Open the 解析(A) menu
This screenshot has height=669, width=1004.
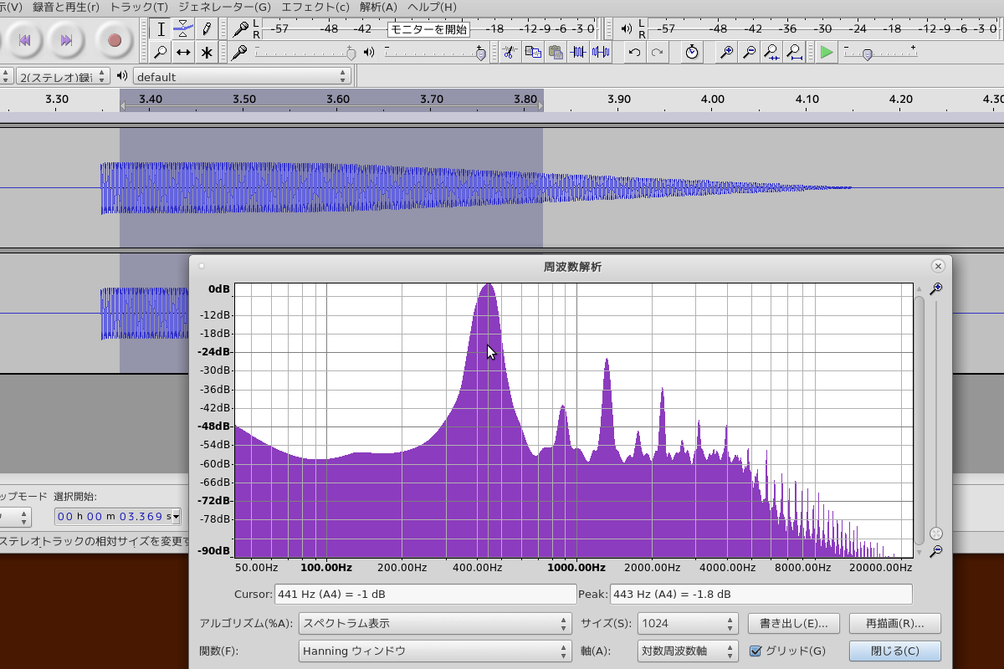[x=378, y=8]
